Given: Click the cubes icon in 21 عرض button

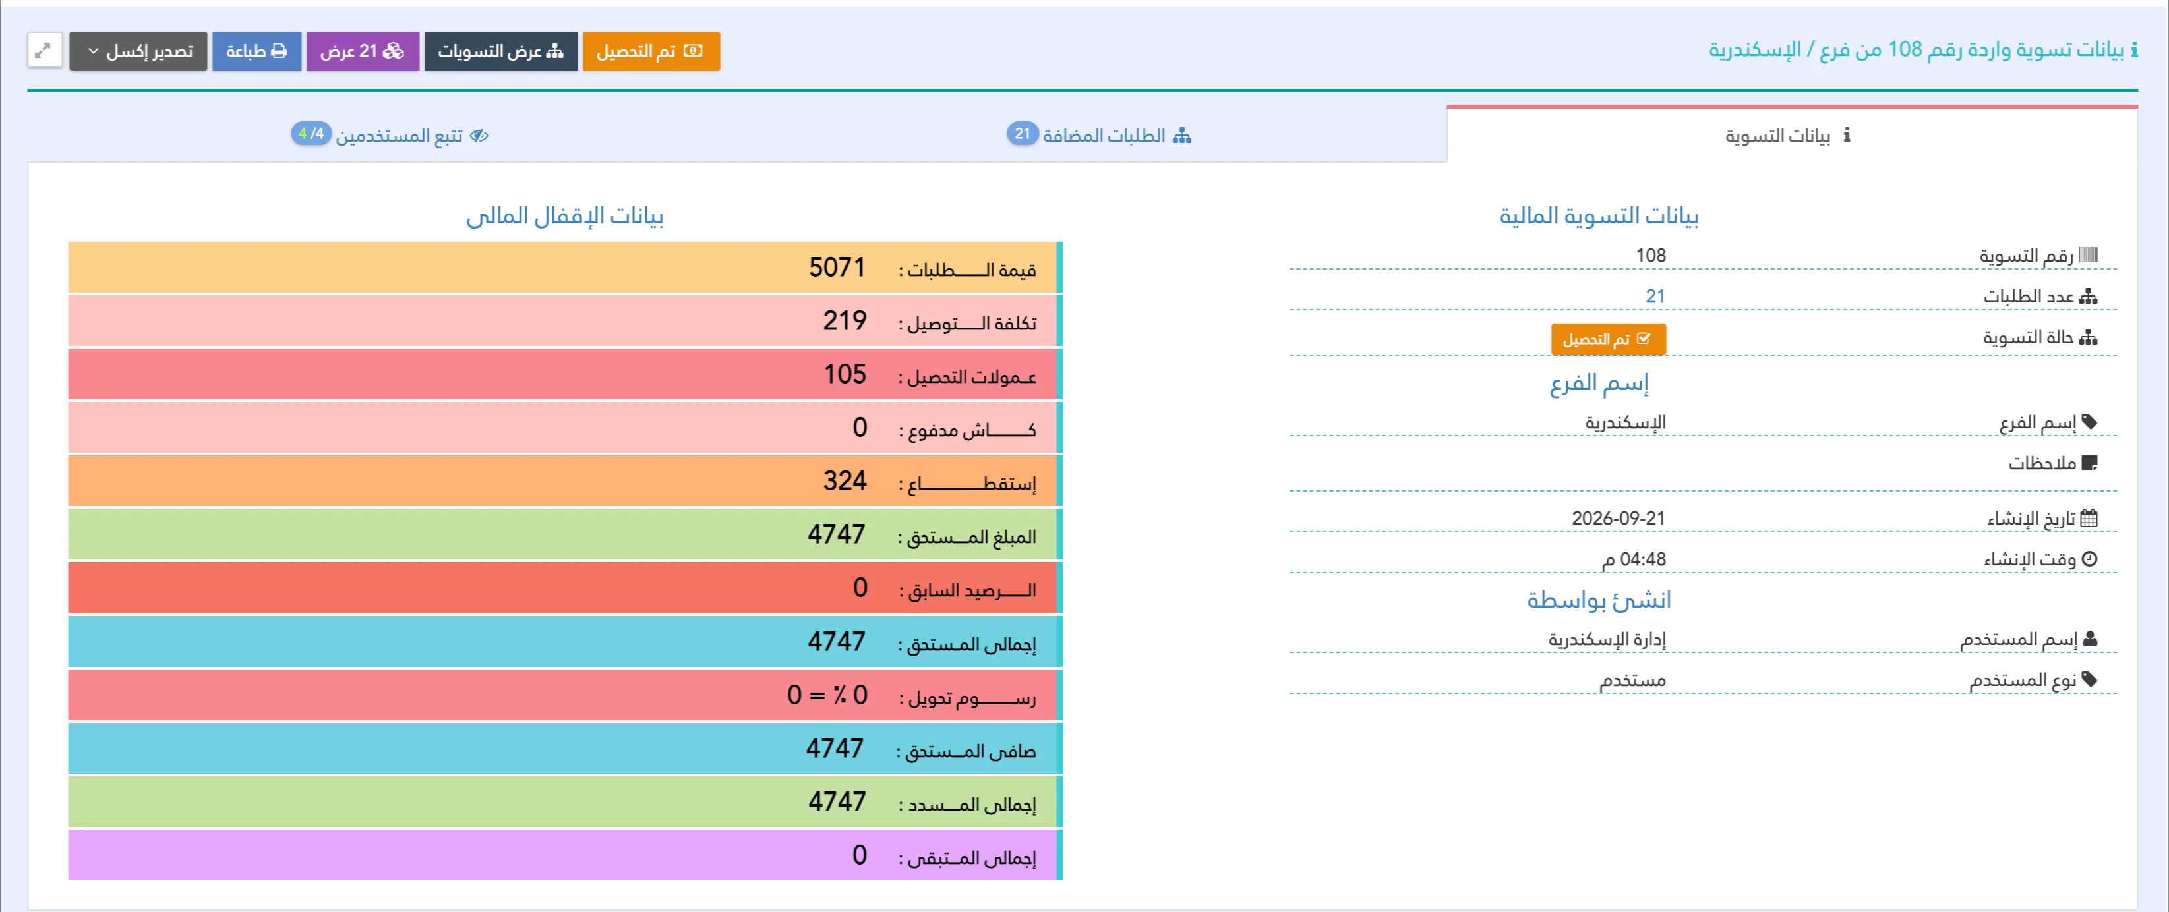Looking at the screenshot, I should click(x=393, y=51).
